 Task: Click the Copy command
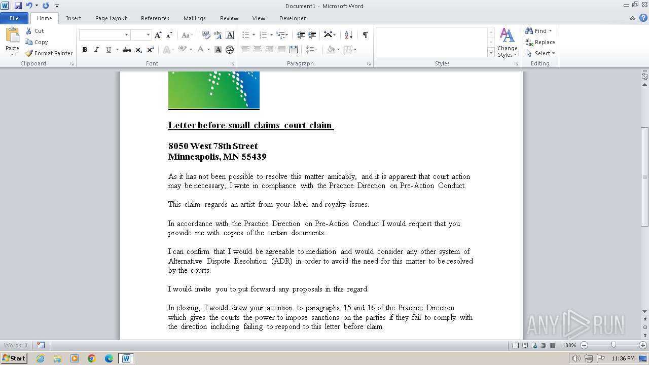(37, 42)
